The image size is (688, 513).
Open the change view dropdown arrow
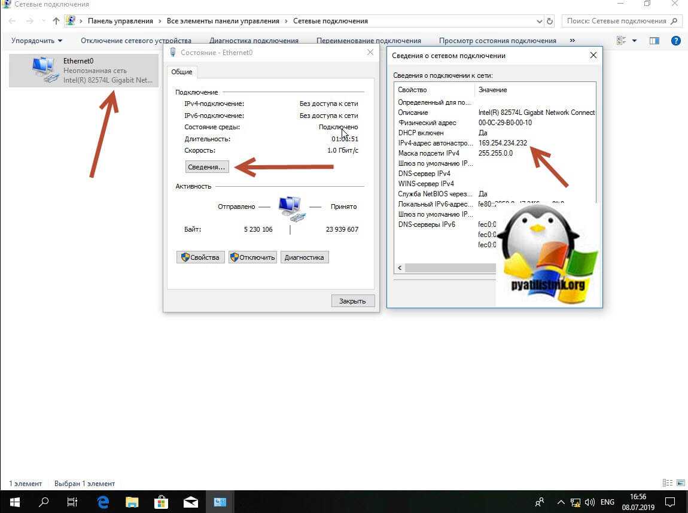[634, 41]
